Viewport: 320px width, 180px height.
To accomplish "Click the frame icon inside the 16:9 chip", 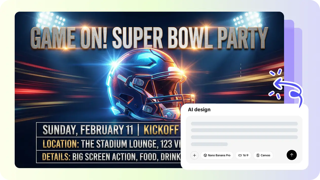I will click(240, 155).
